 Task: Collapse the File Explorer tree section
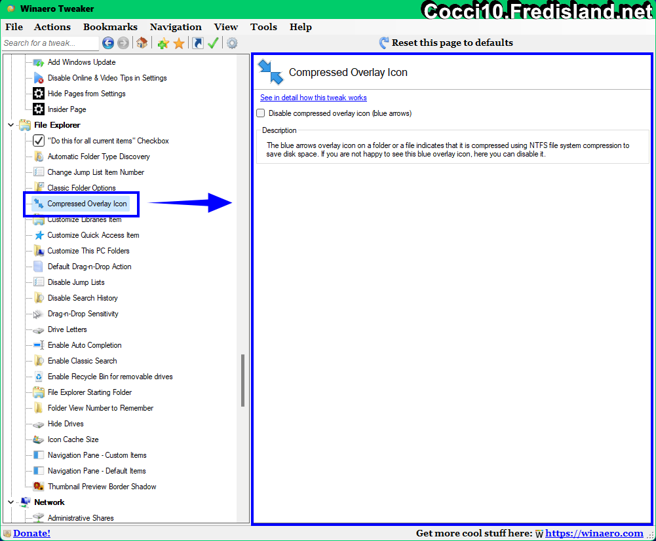coord(11,125)
